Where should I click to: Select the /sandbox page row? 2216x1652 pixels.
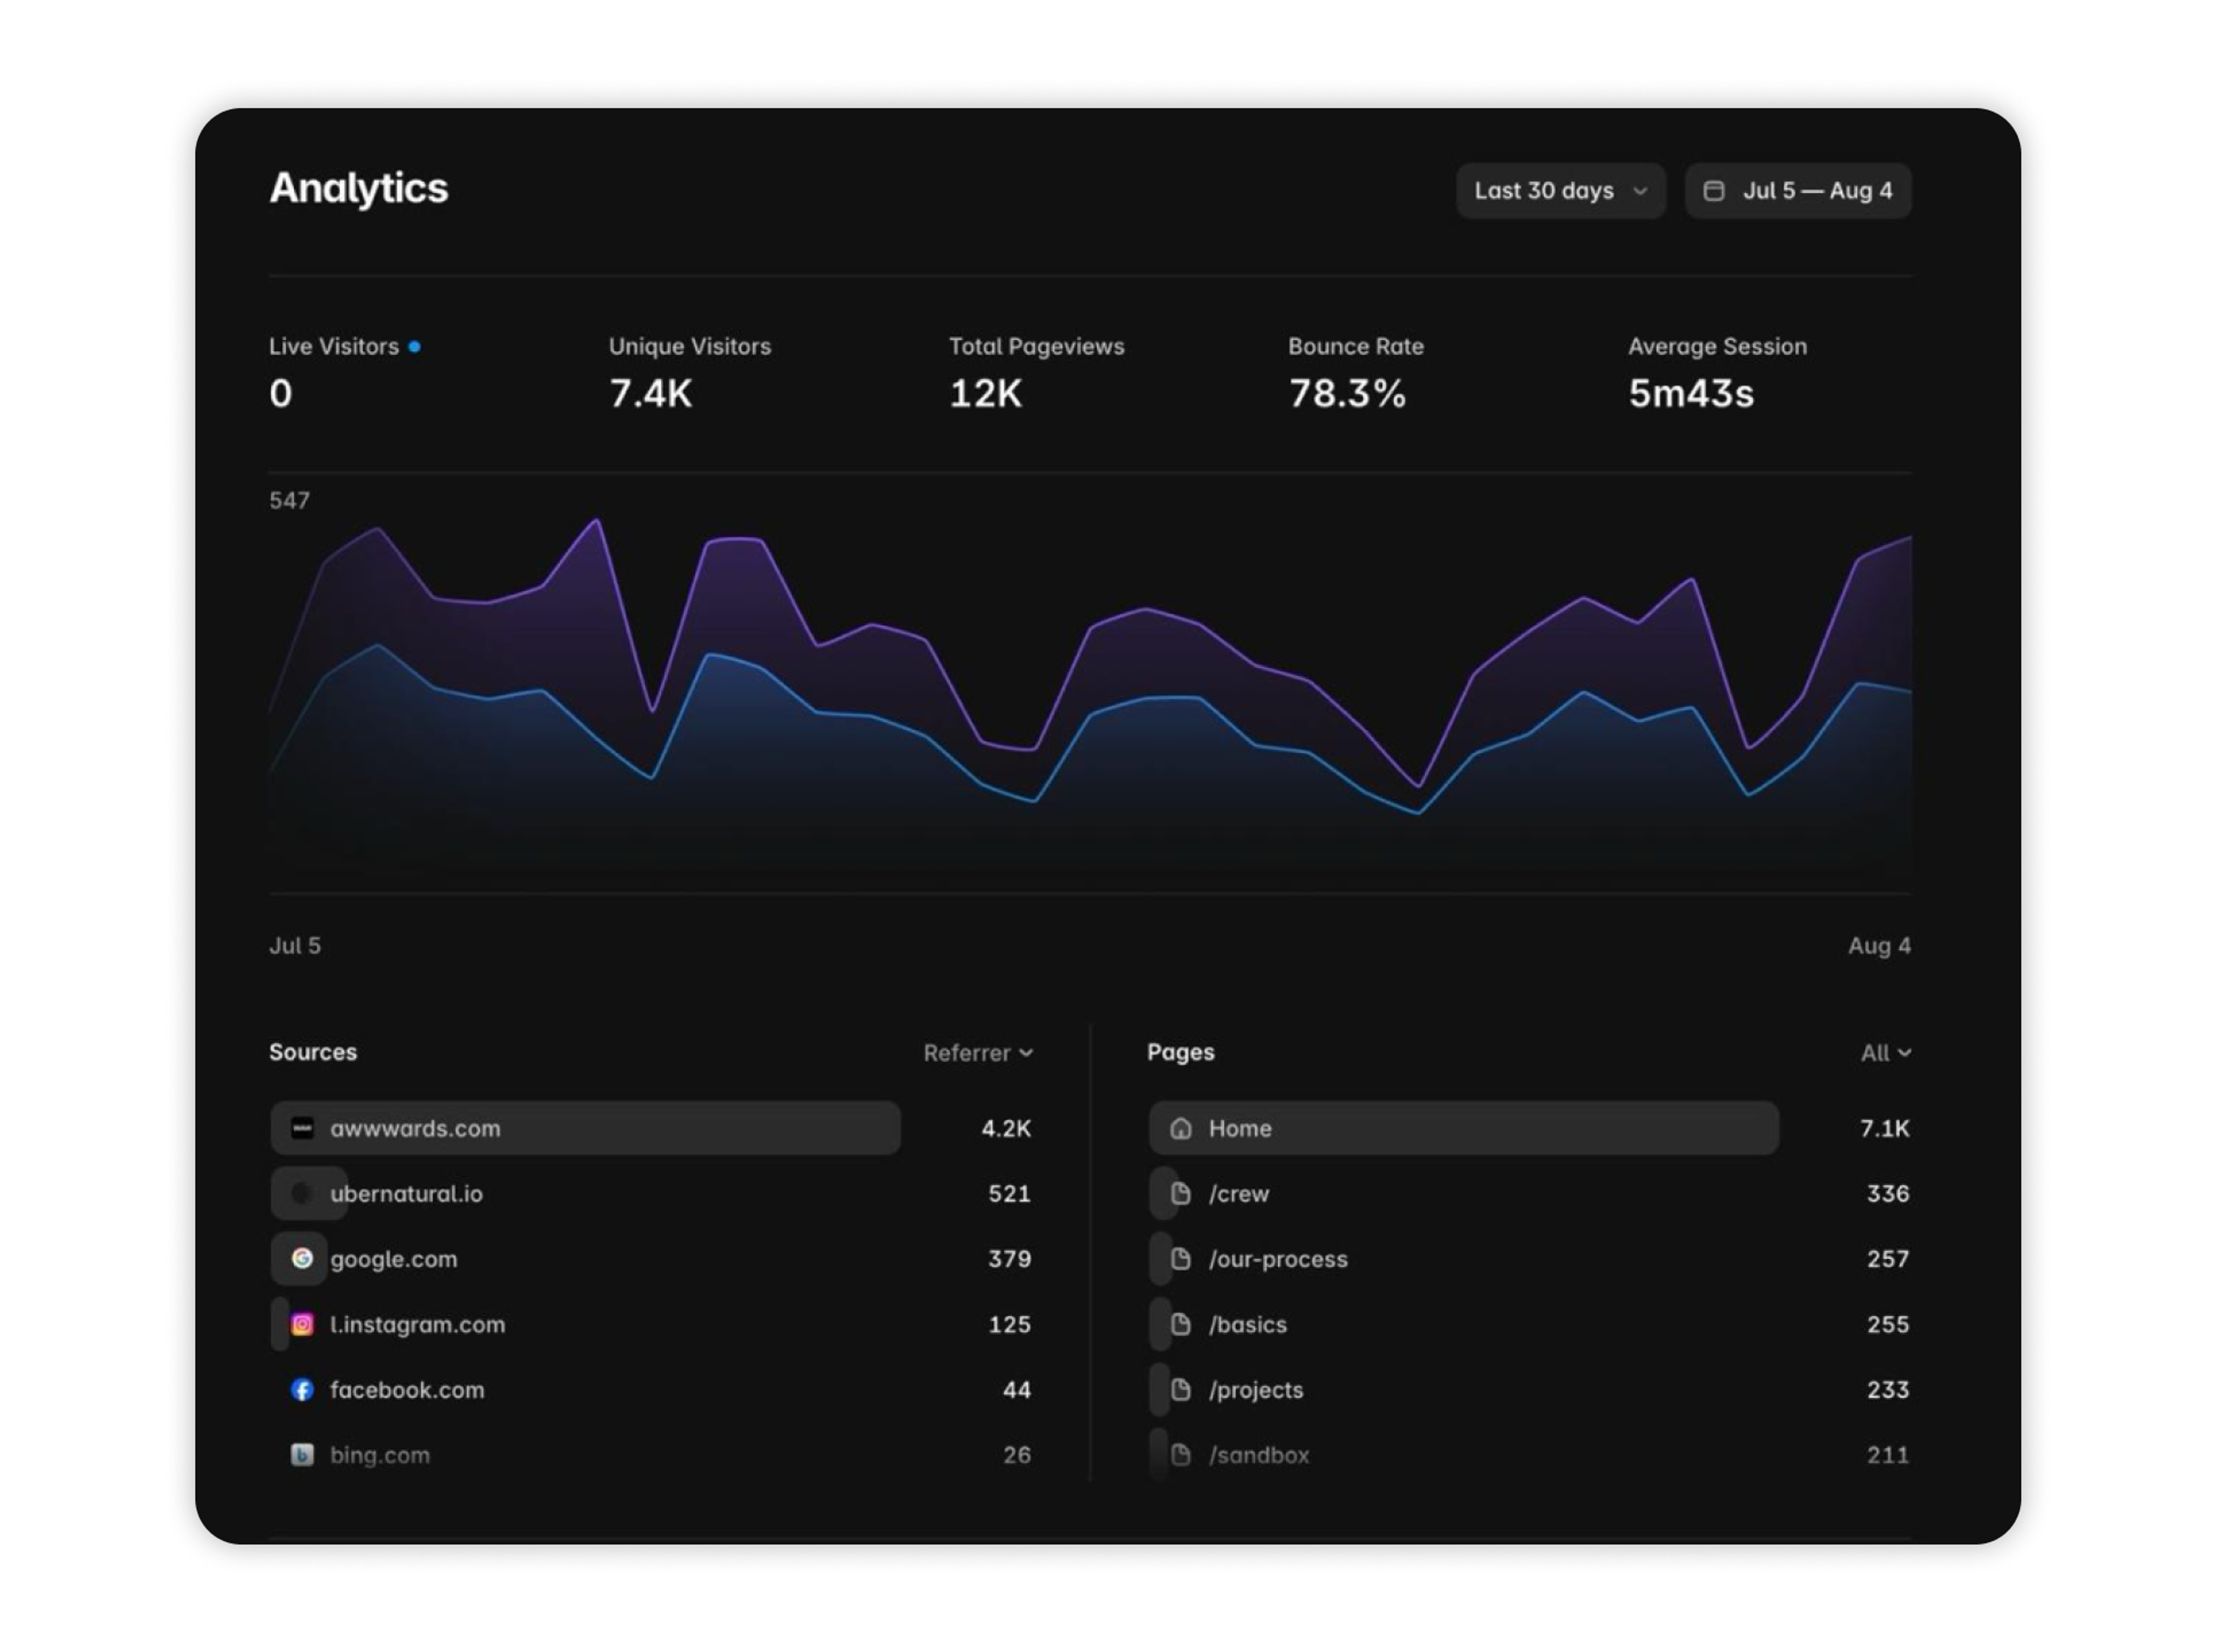point(1529,1454)
